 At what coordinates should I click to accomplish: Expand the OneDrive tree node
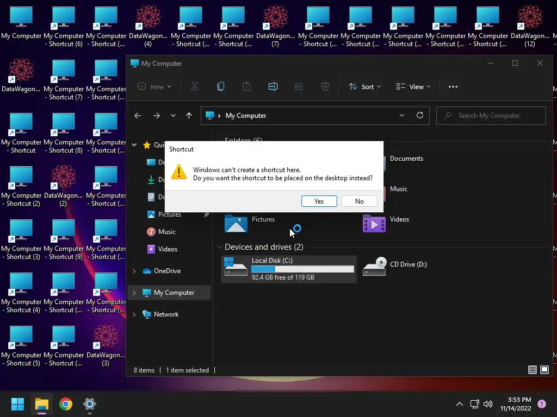click(134, 271)
